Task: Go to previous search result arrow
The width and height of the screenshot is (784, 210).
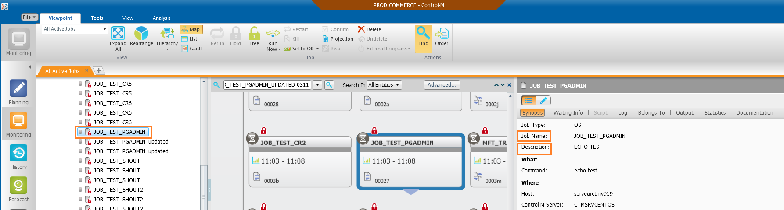Action: pos(496,85)
